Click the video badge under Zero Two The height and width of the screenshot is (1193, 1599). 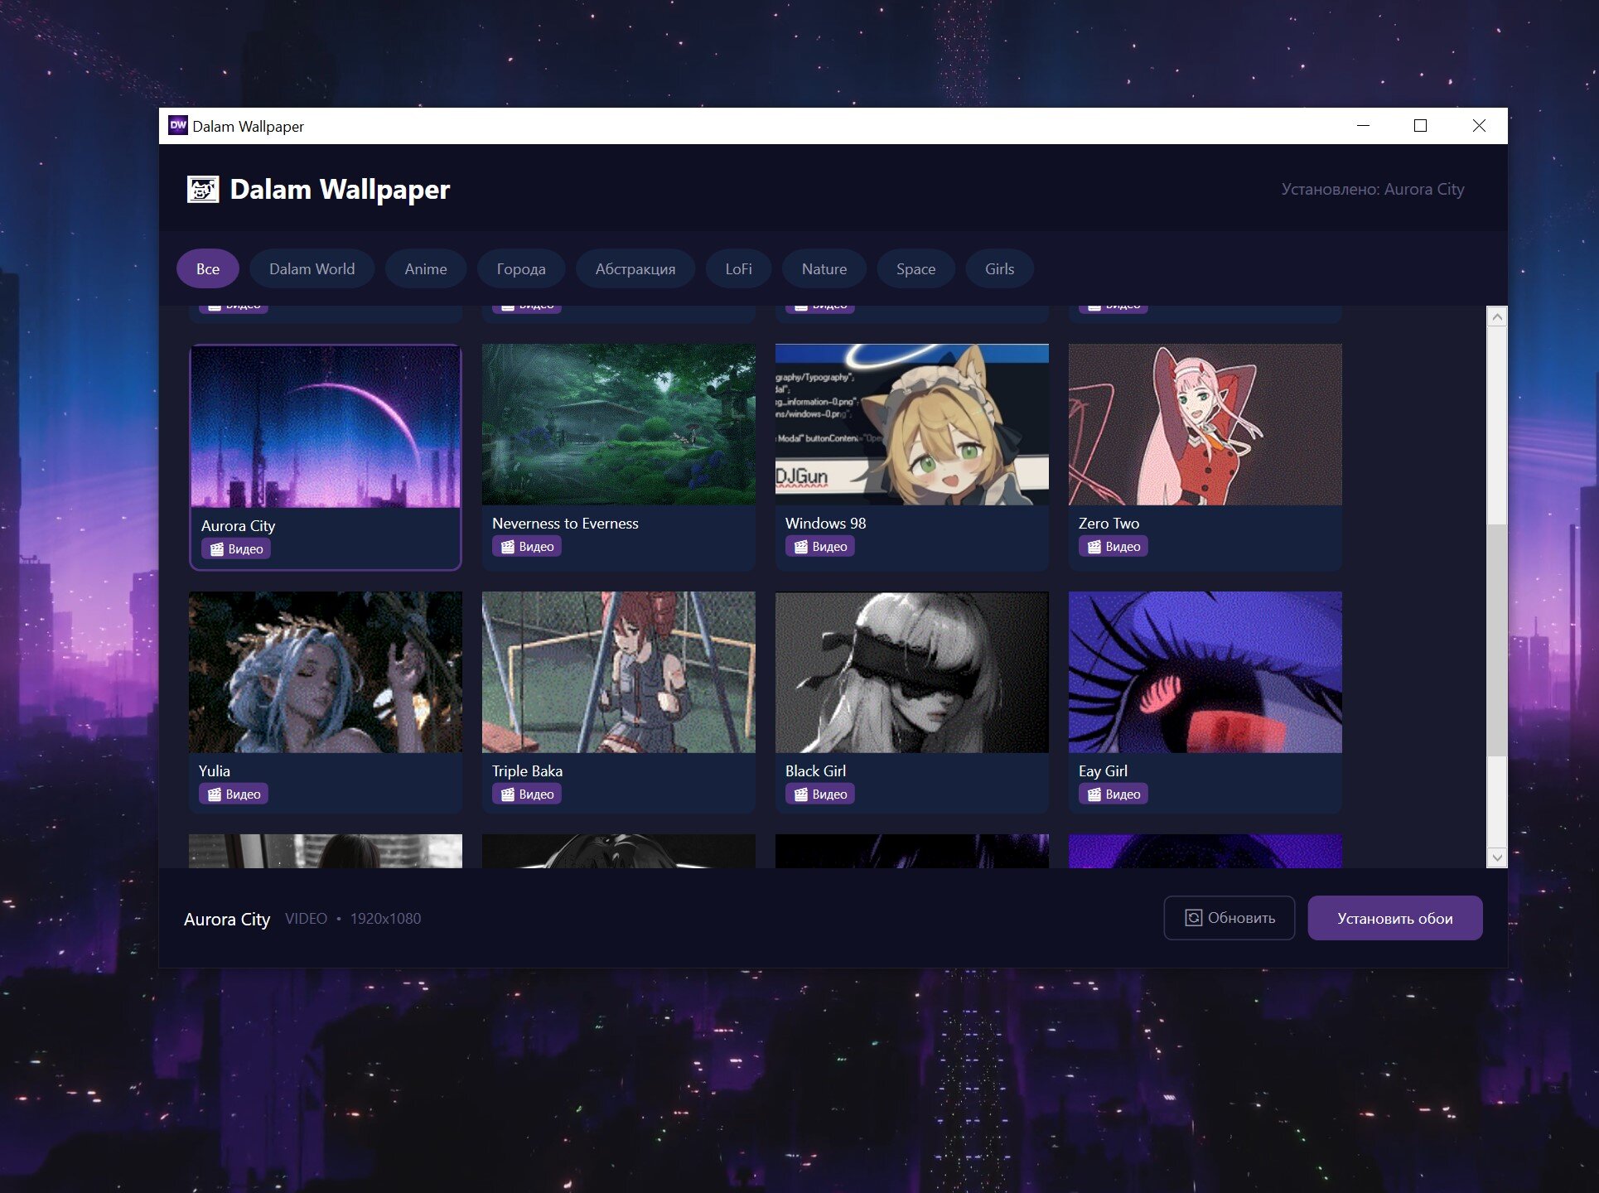[1114, 546]
